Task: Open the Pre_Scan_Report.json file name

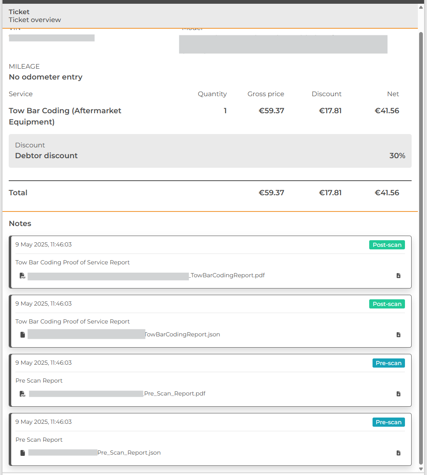Action: click(x=129, y=453)
